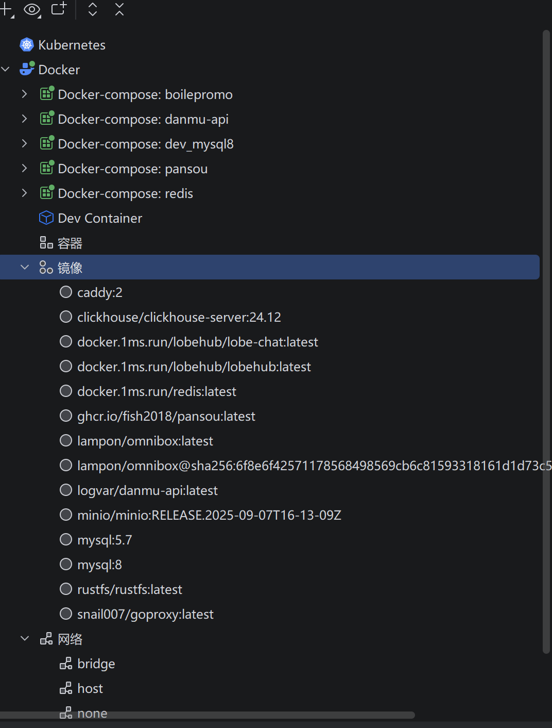Click the pansou compose icon

(47, 168)
